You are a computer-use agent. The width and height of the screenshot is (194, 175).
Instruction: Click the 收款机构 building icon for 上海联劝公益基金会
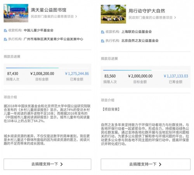point(102,32)
